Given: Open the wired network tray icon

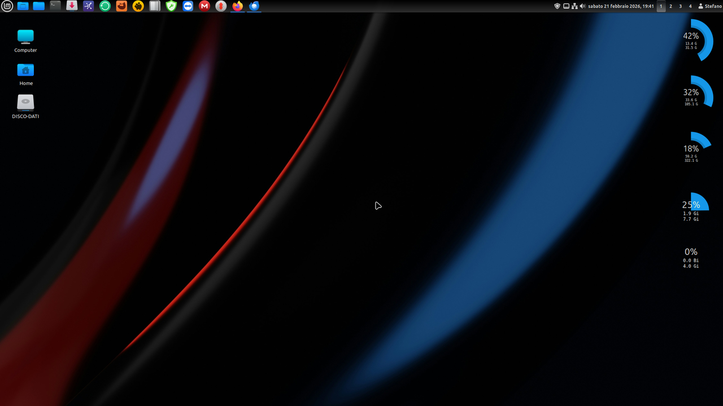Looking at the screenshot, I should point(574,6).
